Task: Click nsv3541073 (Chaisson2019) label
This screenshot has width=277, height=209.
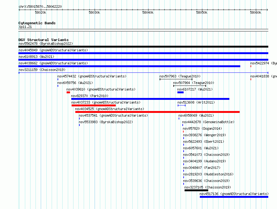Action: [206, 155]
